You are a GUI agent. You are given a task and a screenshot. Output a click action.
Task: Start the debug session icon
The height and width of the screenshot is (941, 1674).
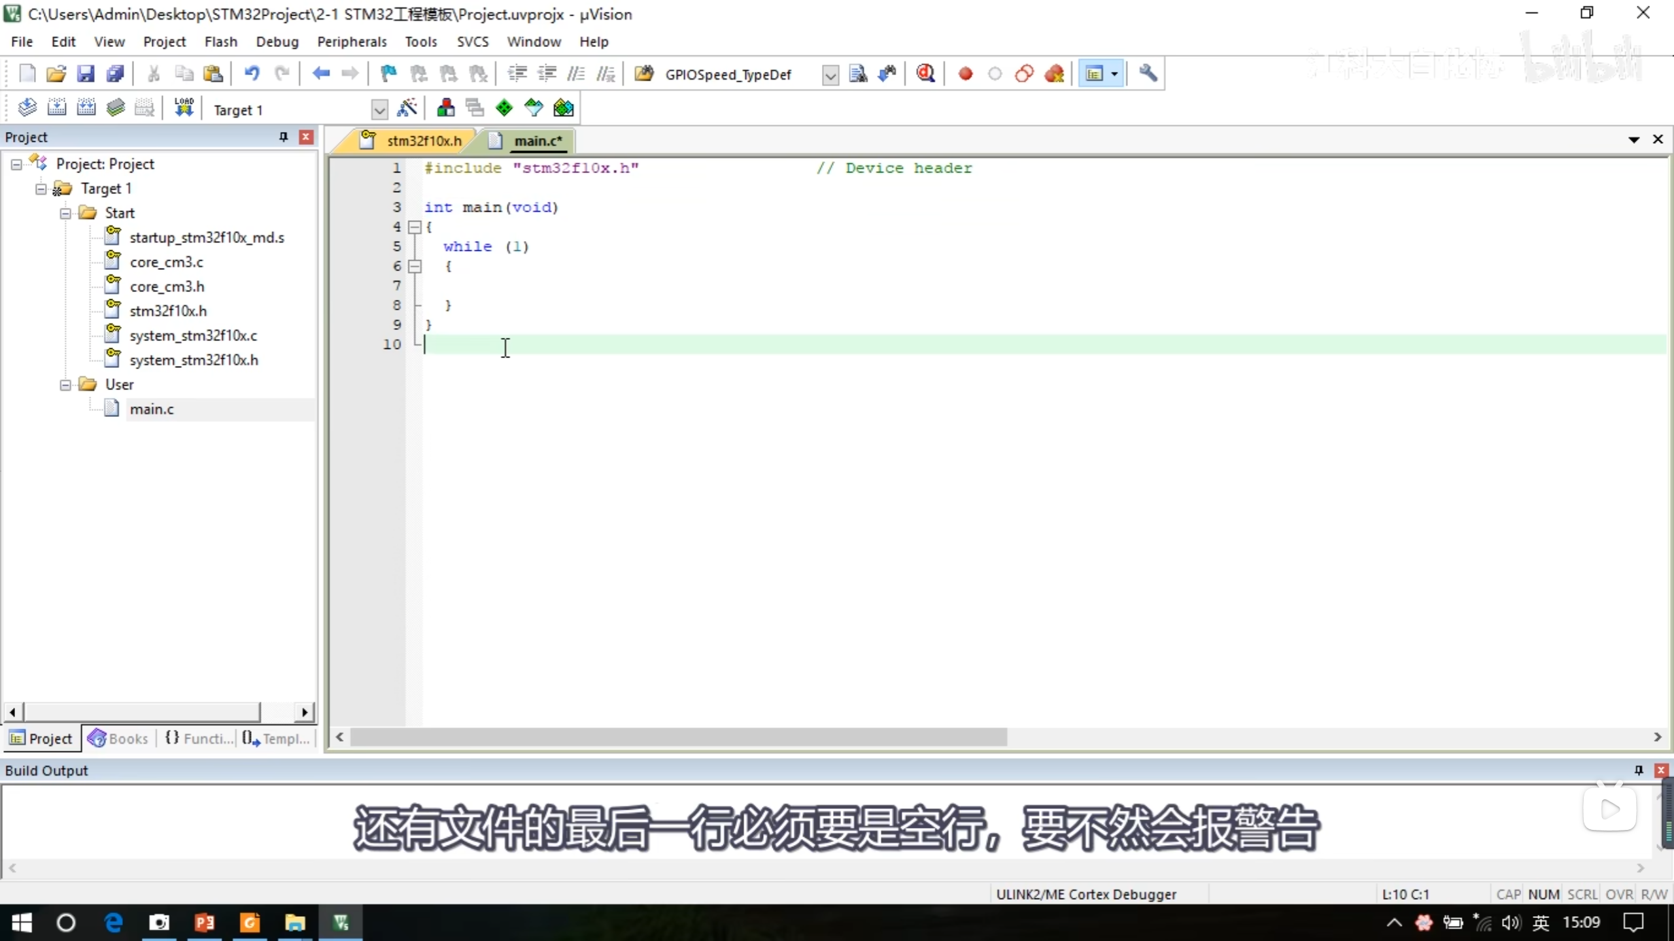[925, 74]
